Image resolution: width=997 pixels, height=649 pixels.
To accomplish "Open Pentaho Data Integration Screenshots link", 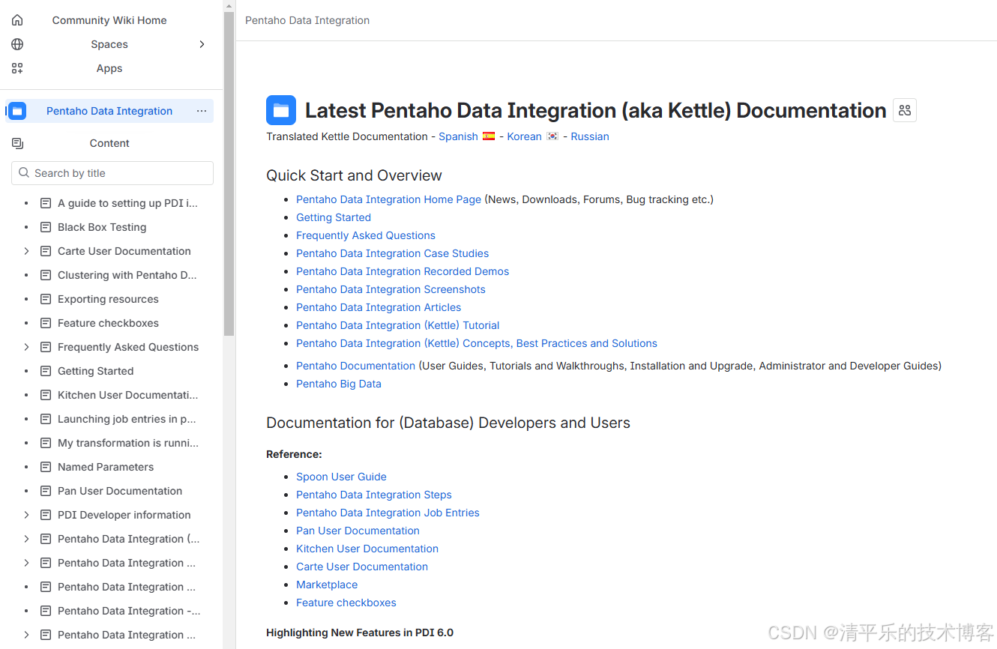I will tap(391, 289).
